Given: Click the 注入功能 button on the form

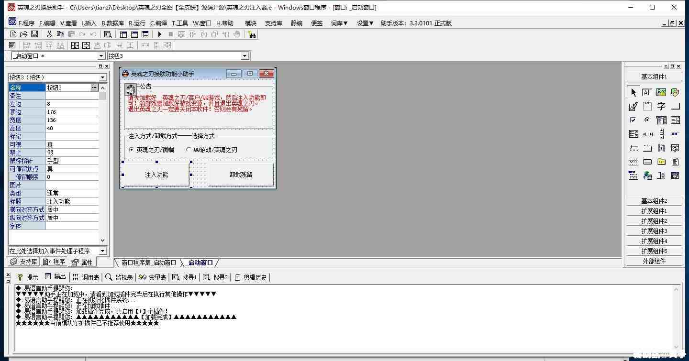Looking at the screenshot, I should [x=156, y=175].
